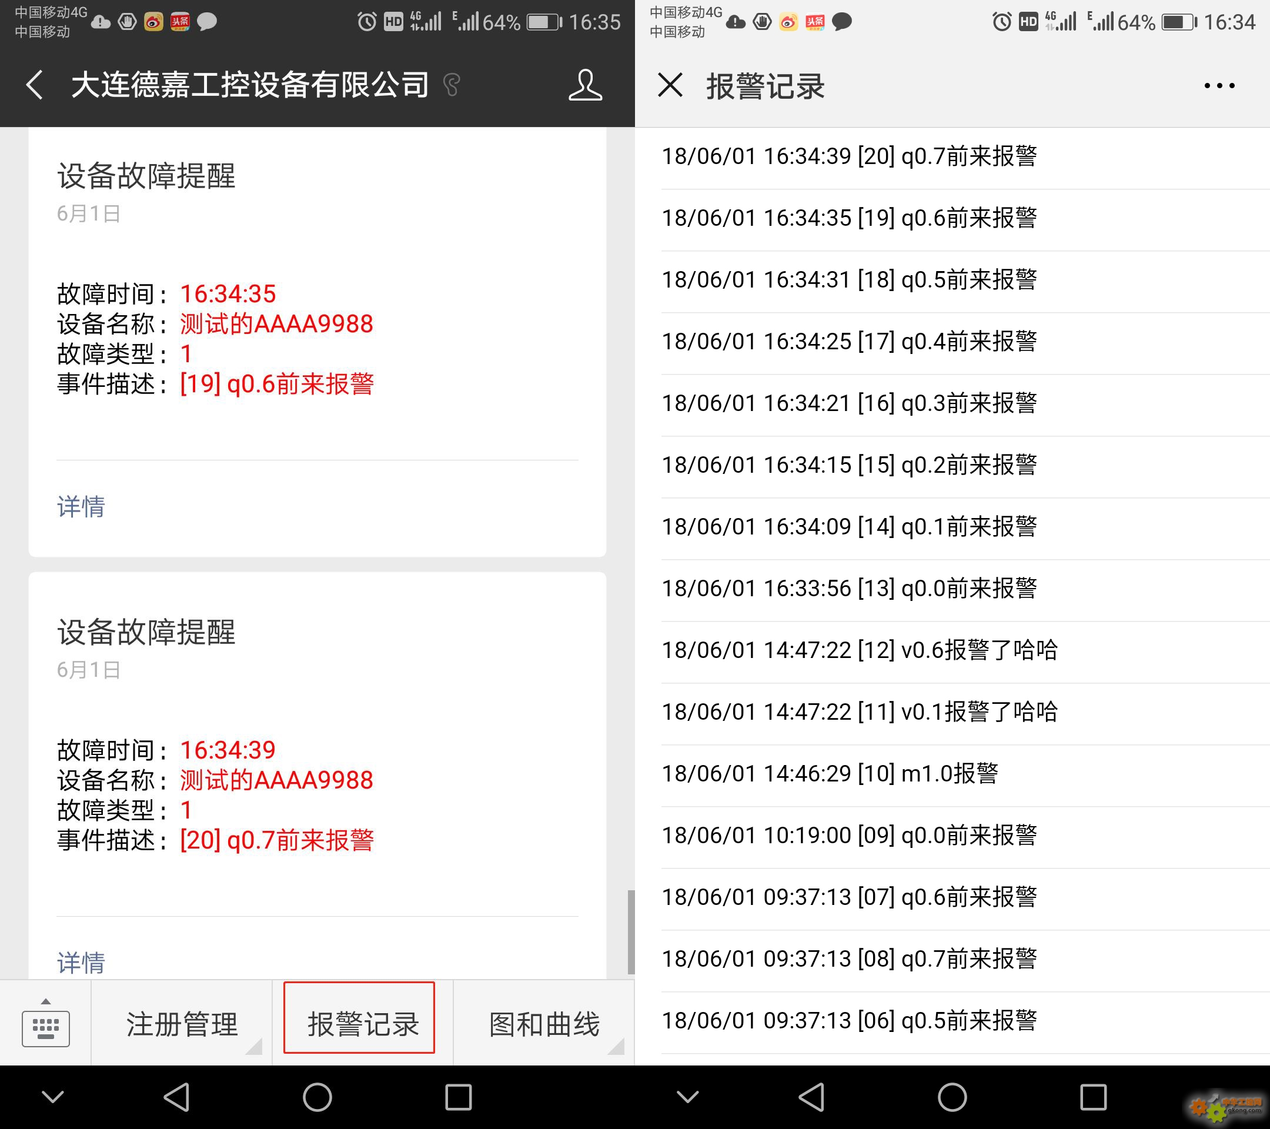Select record [20] q0.7前来报警
Image resolution: width=1270 pixels, height=1129 pixels.
click(x=952, y=156)
